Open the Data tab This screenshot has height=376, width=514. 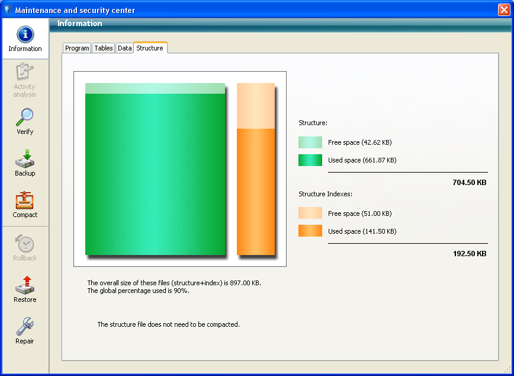[124, 48]
